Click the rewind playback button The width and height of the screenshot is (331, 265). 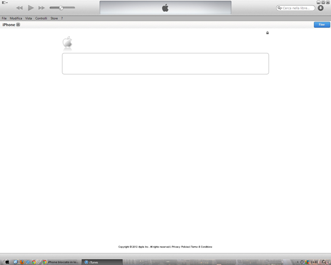pos(20,8)
